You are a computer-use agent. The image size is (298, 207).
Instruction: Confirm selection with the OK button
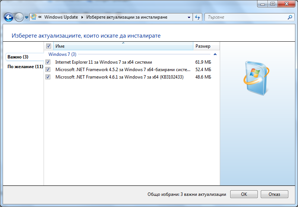click(244, 194)
